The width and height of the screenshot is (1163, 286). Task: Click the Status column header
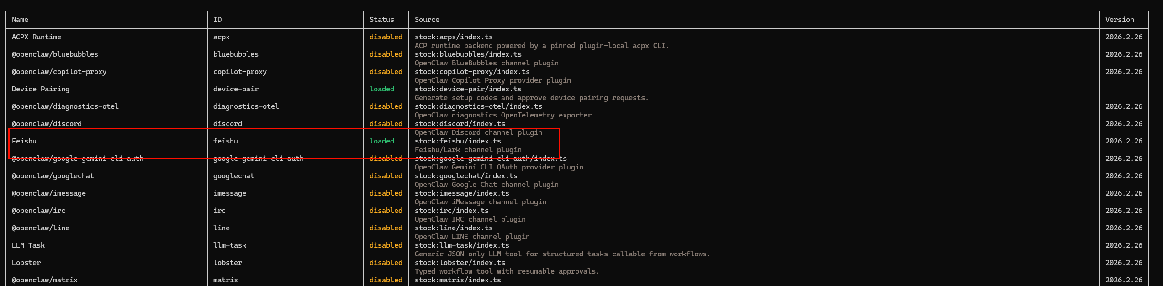(x=381, y=20)
